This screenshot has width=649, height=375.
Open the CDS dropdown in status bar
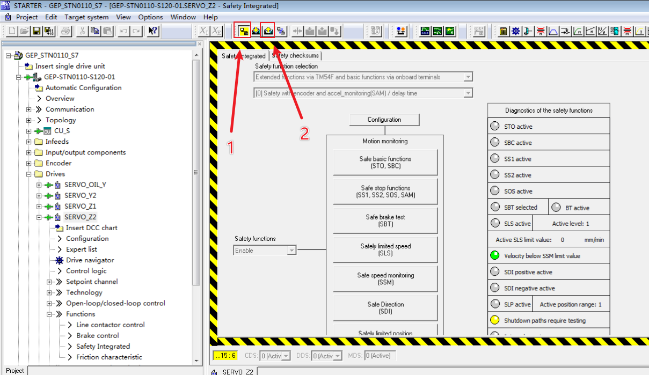286,356
